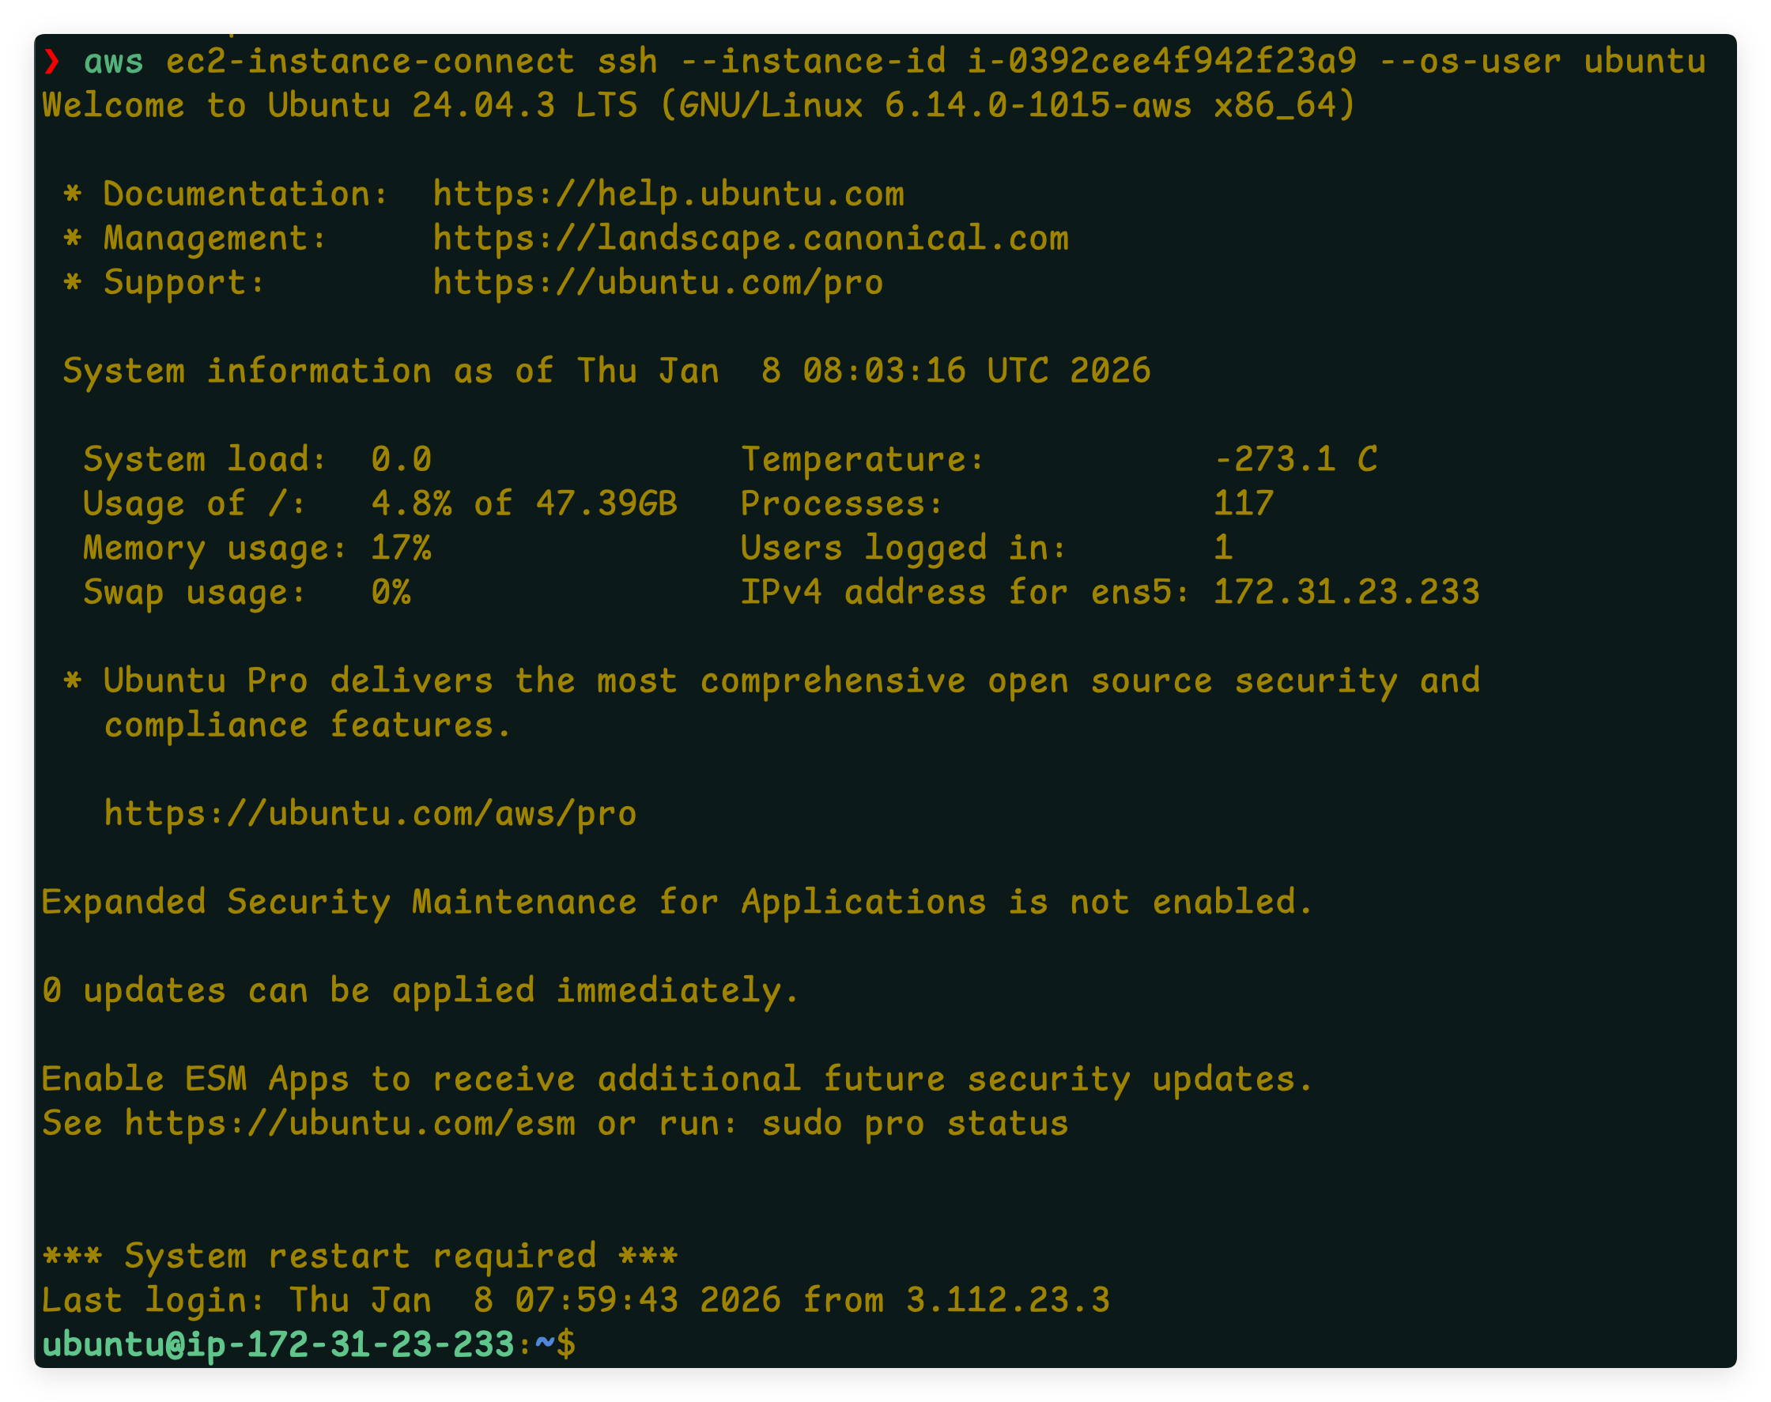Open the landscape.canonical.com management link
Viewport: 1771px width, 1402px height.
point(750,239)
